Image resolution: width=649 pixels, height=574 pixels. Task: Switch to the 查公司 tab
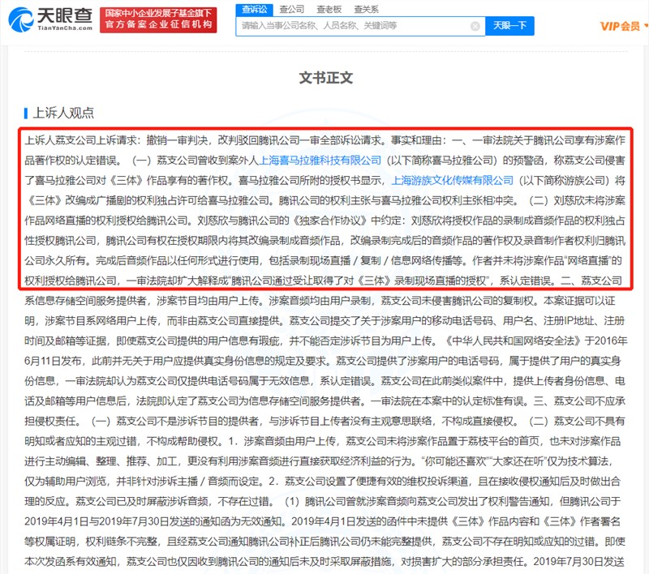pyautogui.click(x=291, y=9)
